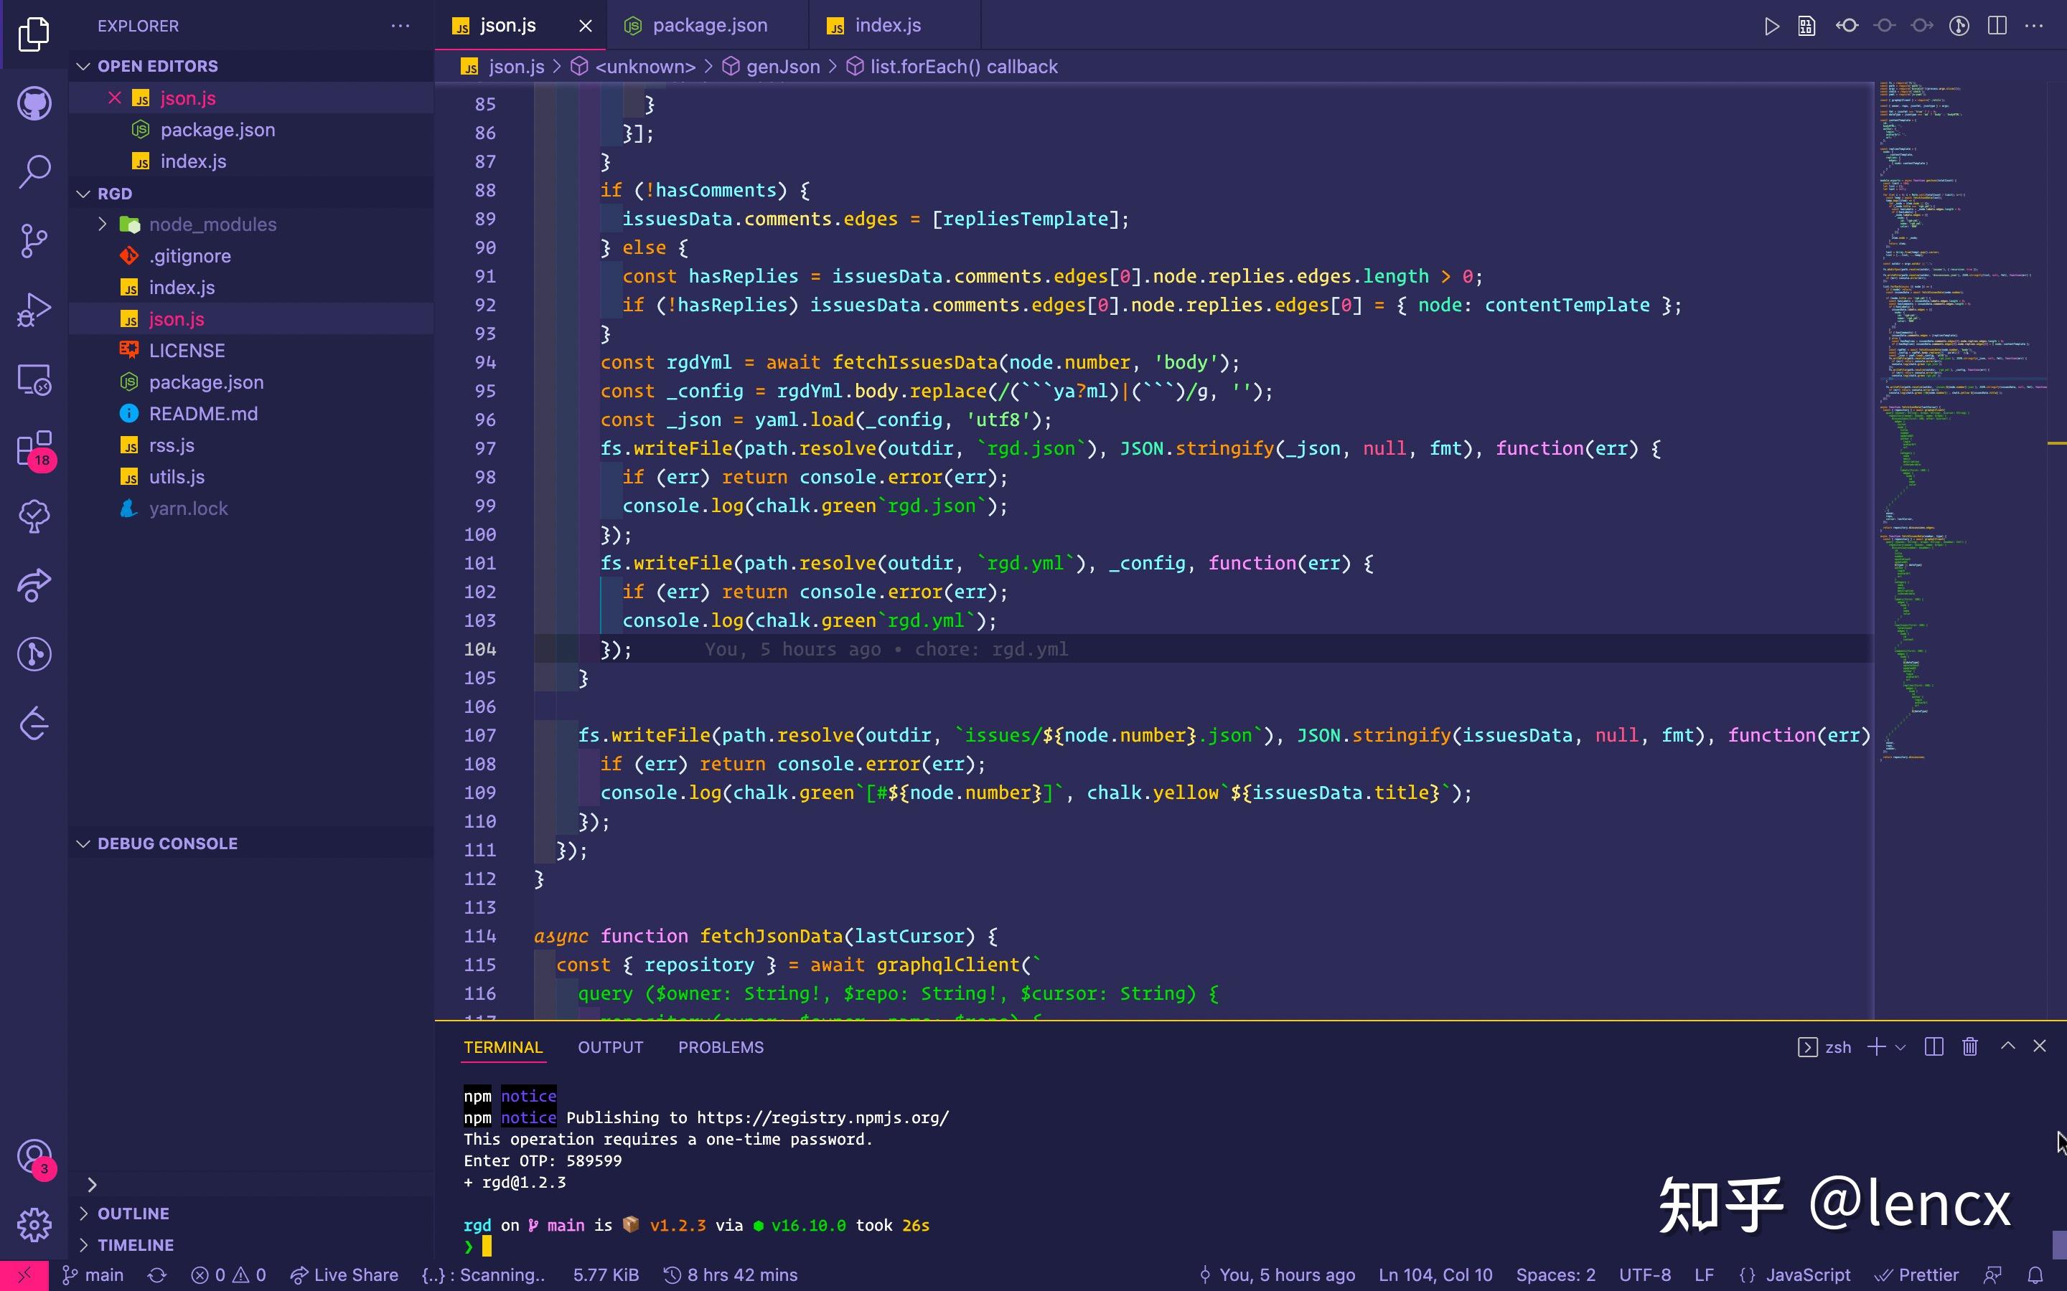2067x1291 pixels.
Task: Click Split Editor Right icon
Action: (1997, 26)
